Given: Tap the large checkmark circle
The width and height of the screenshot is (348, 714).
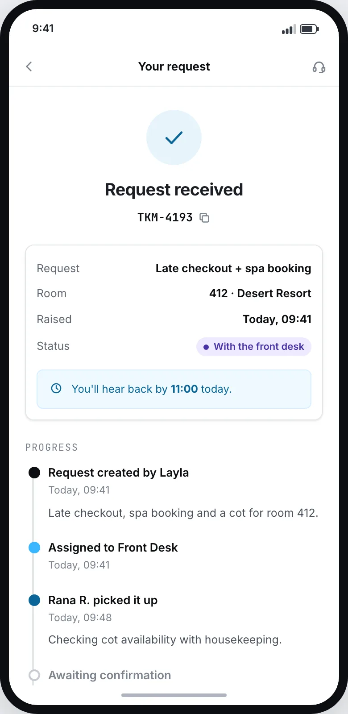Looking at the screenshot, I should tap(174, 137).
